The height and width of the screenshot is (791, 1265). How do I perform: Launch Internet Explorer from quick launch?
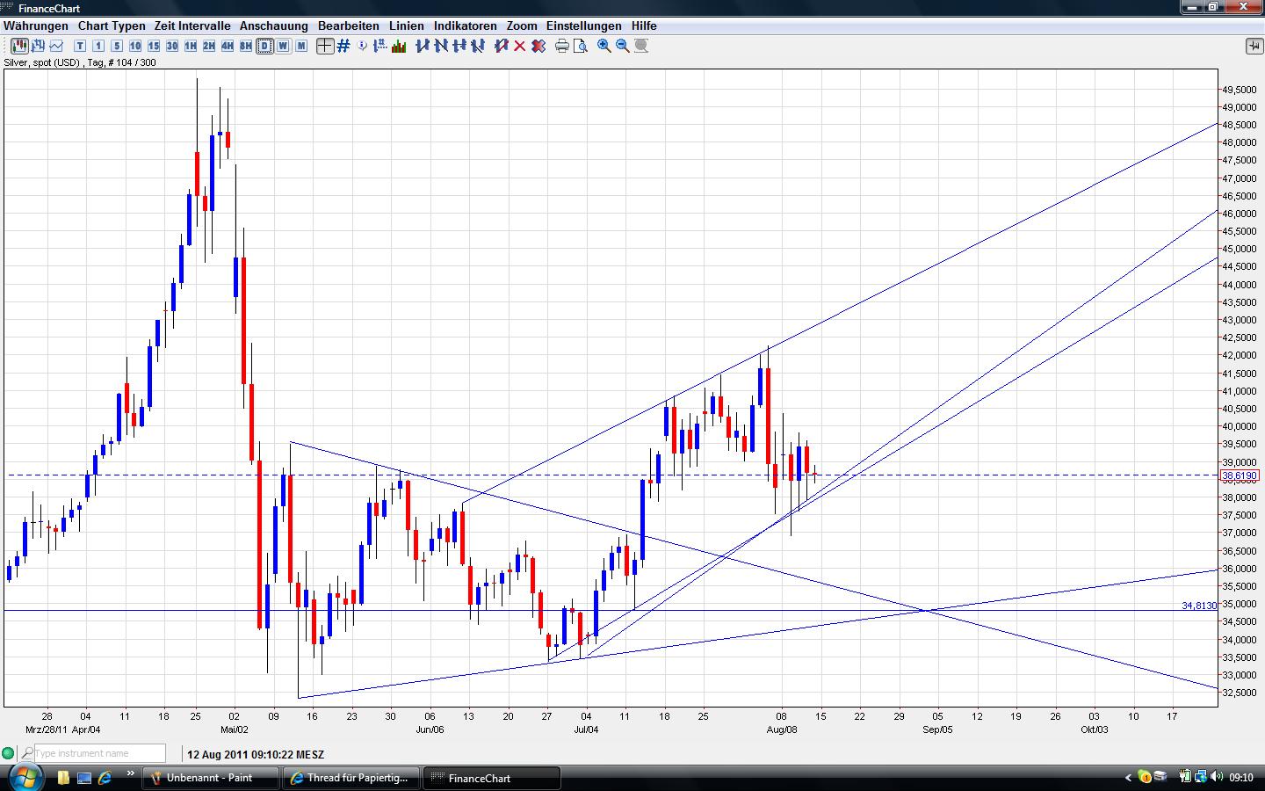[105, 778]
